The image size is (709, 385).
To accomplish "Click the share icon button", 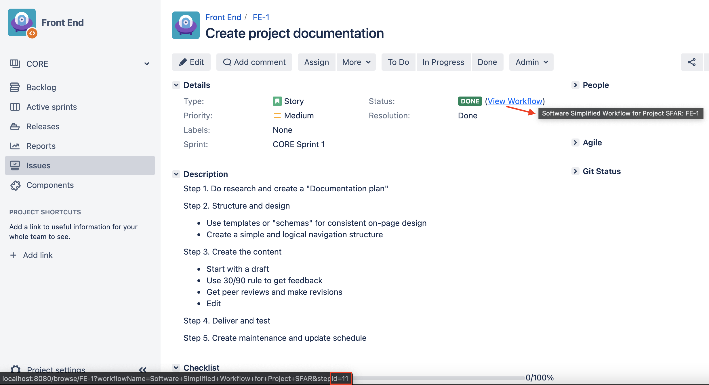I will pos(691,62).
